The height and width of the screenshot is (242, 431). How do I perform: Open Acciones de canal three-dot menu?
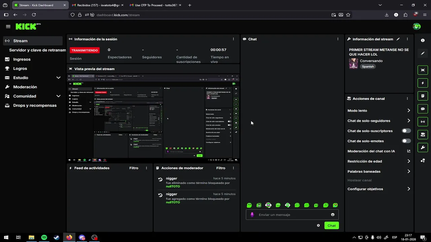407,98
